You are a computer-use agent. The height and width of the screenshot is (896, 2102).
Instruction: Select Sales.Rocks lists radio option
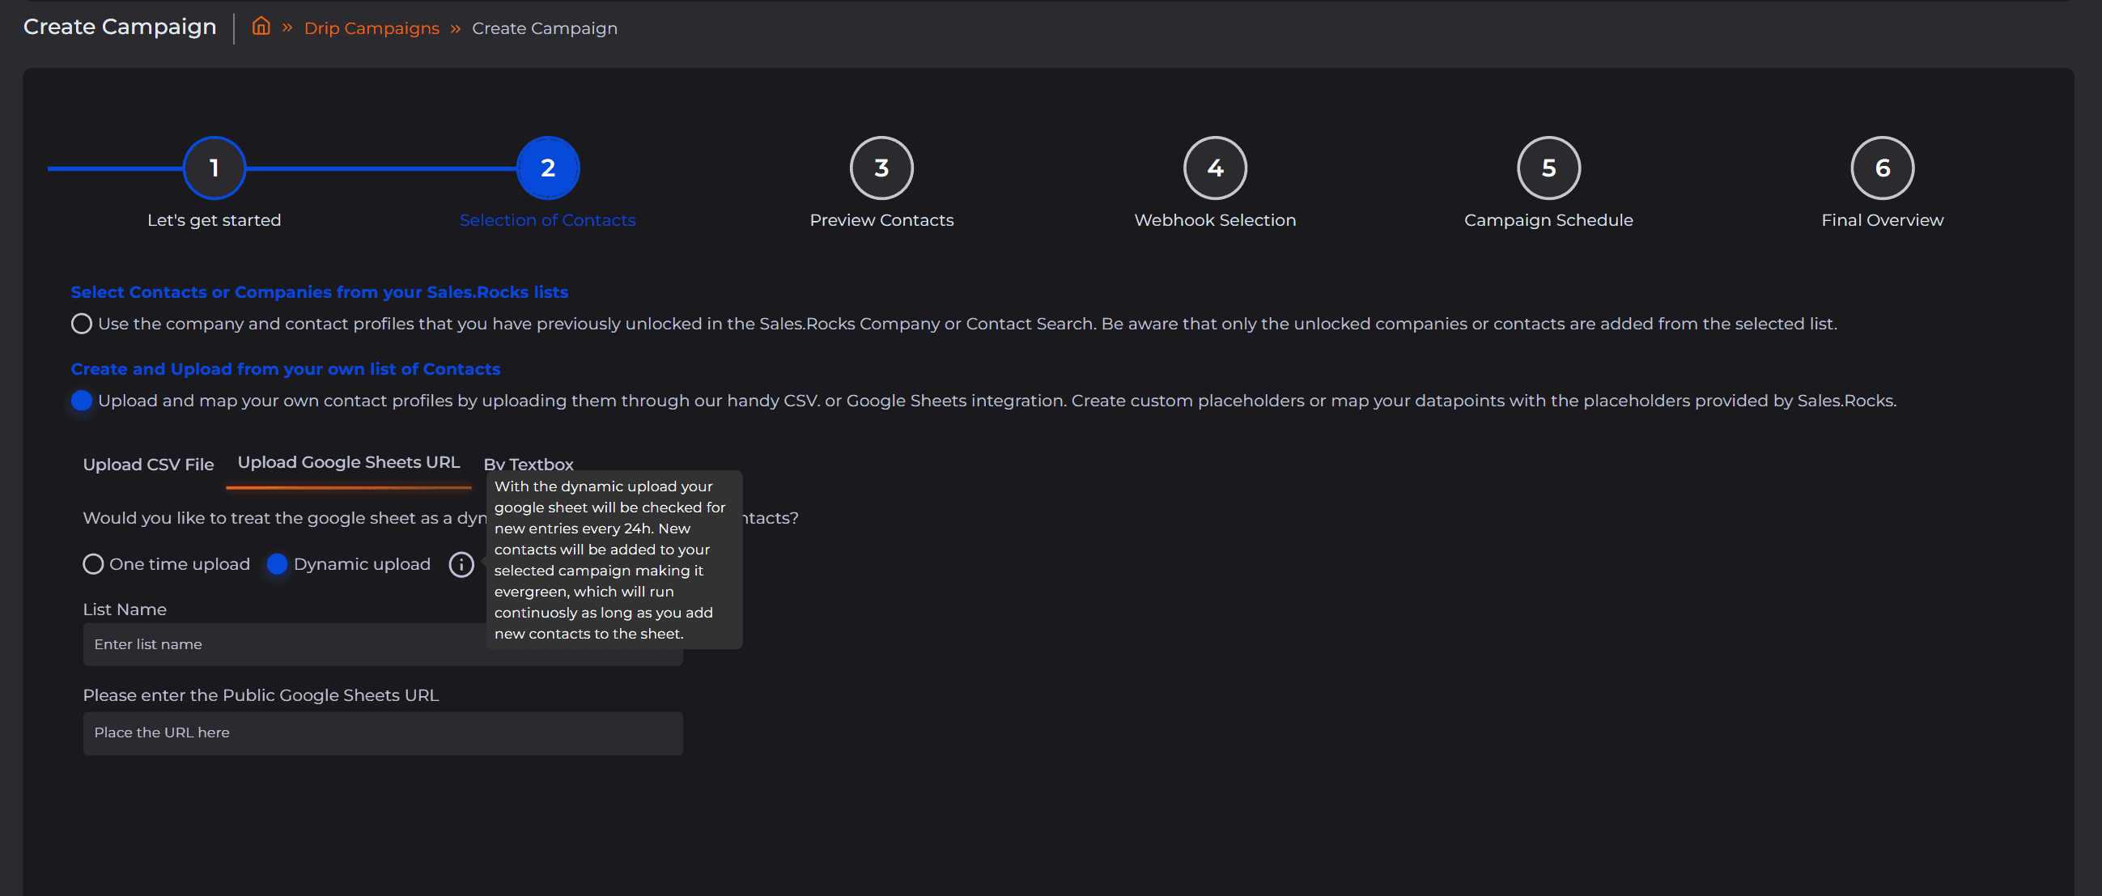[x=82, y=324]
